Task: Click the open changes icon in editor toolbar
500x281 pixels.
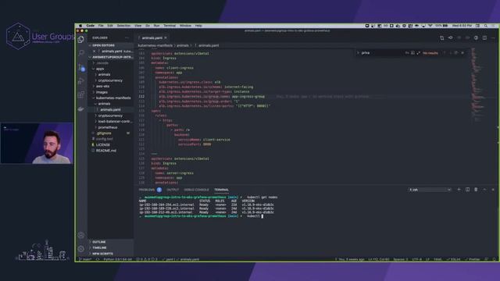Action: (x=450, y=38)
